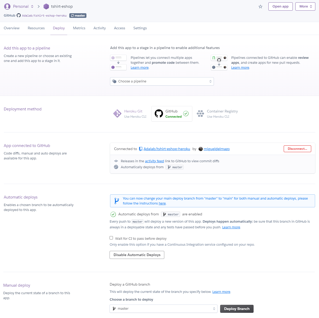
Task: Click branch icon in blue info banner
Action: point(117,201)
